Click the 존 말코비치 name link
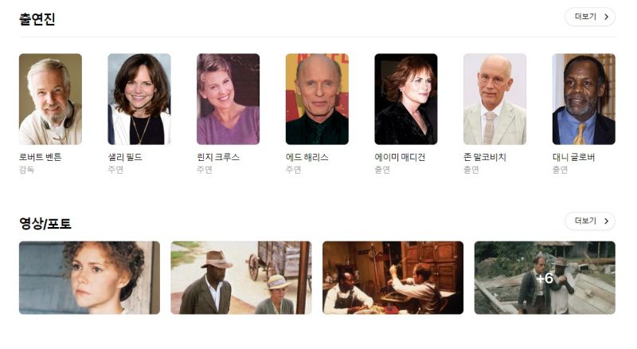Screen dimensions: 637x349 [x=485, y=157]
